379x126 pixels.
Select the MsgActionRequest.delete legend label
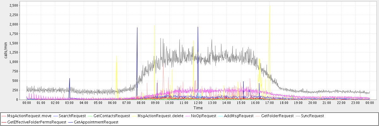point(160,116)
